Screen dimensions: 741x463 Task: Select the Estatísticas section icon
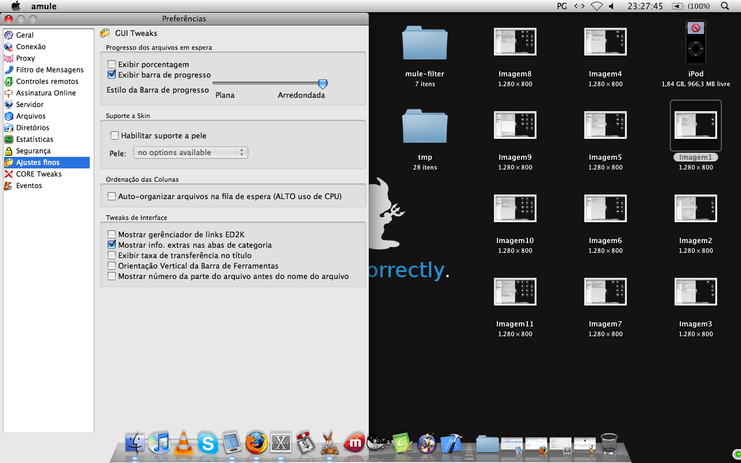[x=9, y=139]
